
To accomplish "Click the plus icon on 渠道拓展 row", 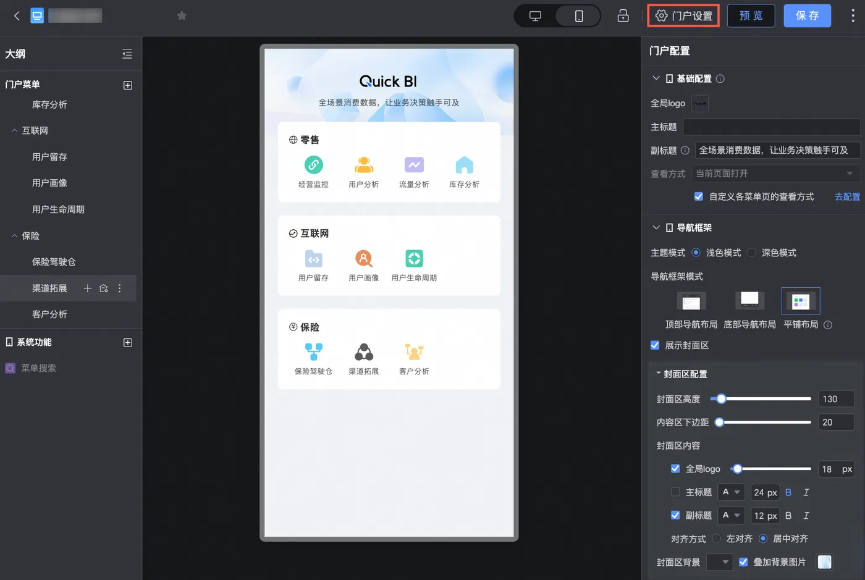I will [88, 288].
